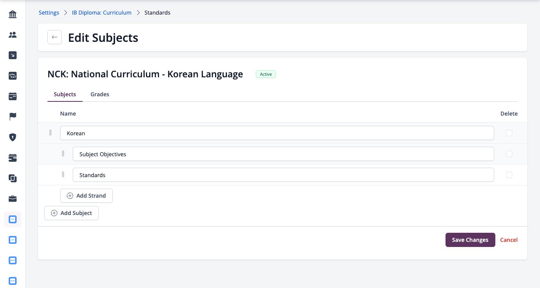Tick the delete checkbox for Korean
Screen dimensions: 540x288
(509, 133)
